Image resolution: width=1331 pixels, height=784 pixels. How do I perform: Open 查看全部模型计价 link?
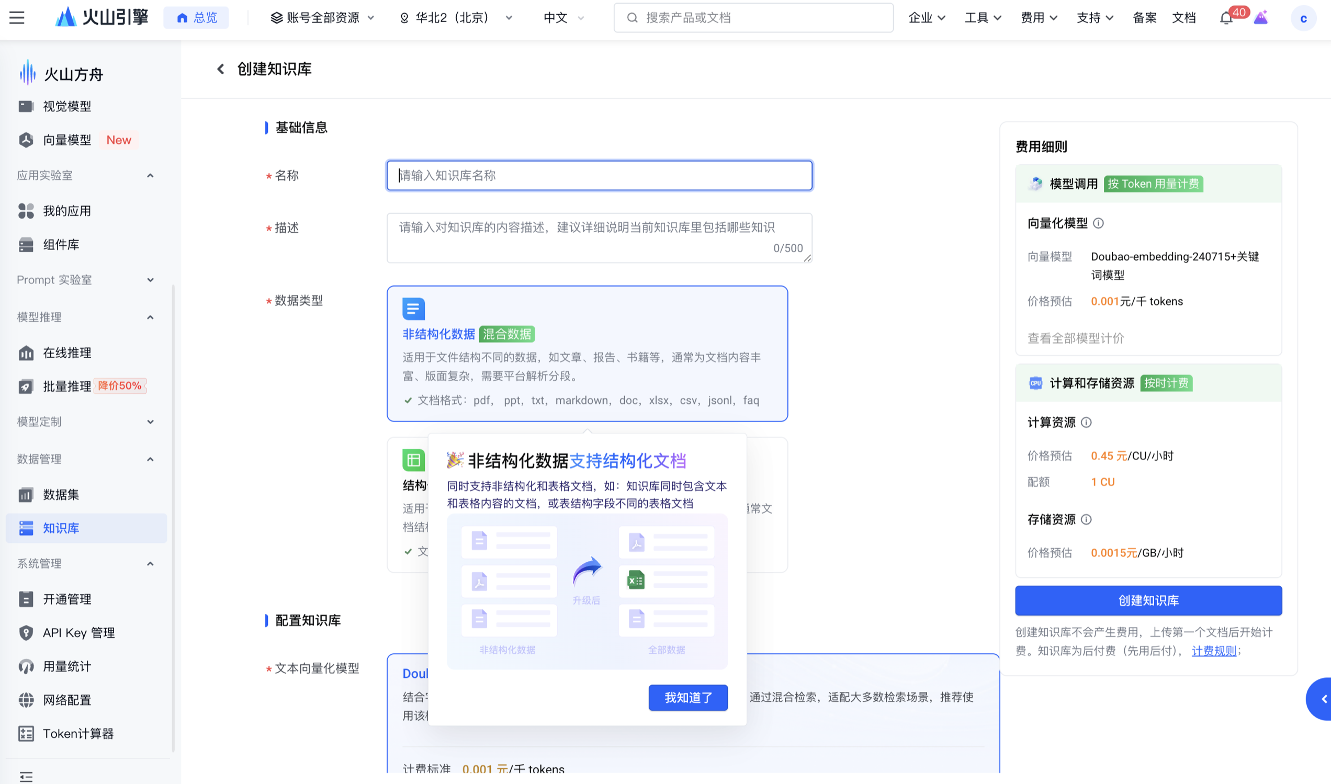point(1075,338)
